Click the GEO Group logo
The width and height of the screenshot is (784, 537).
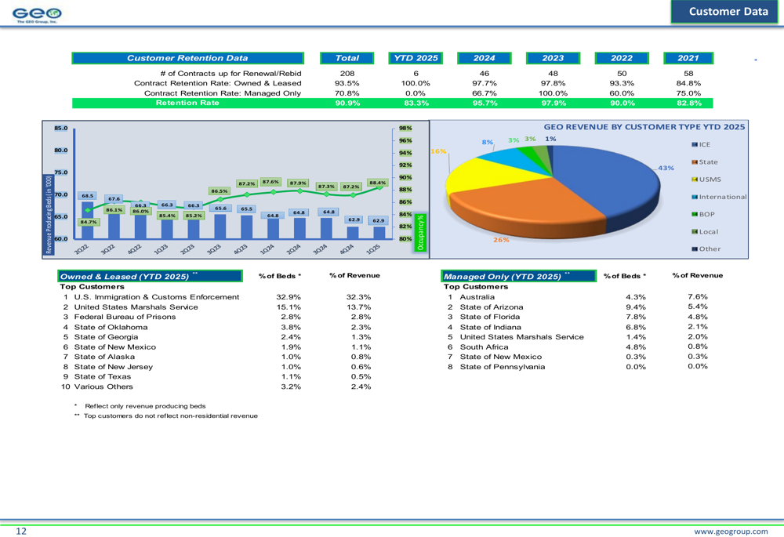[37, 15]
